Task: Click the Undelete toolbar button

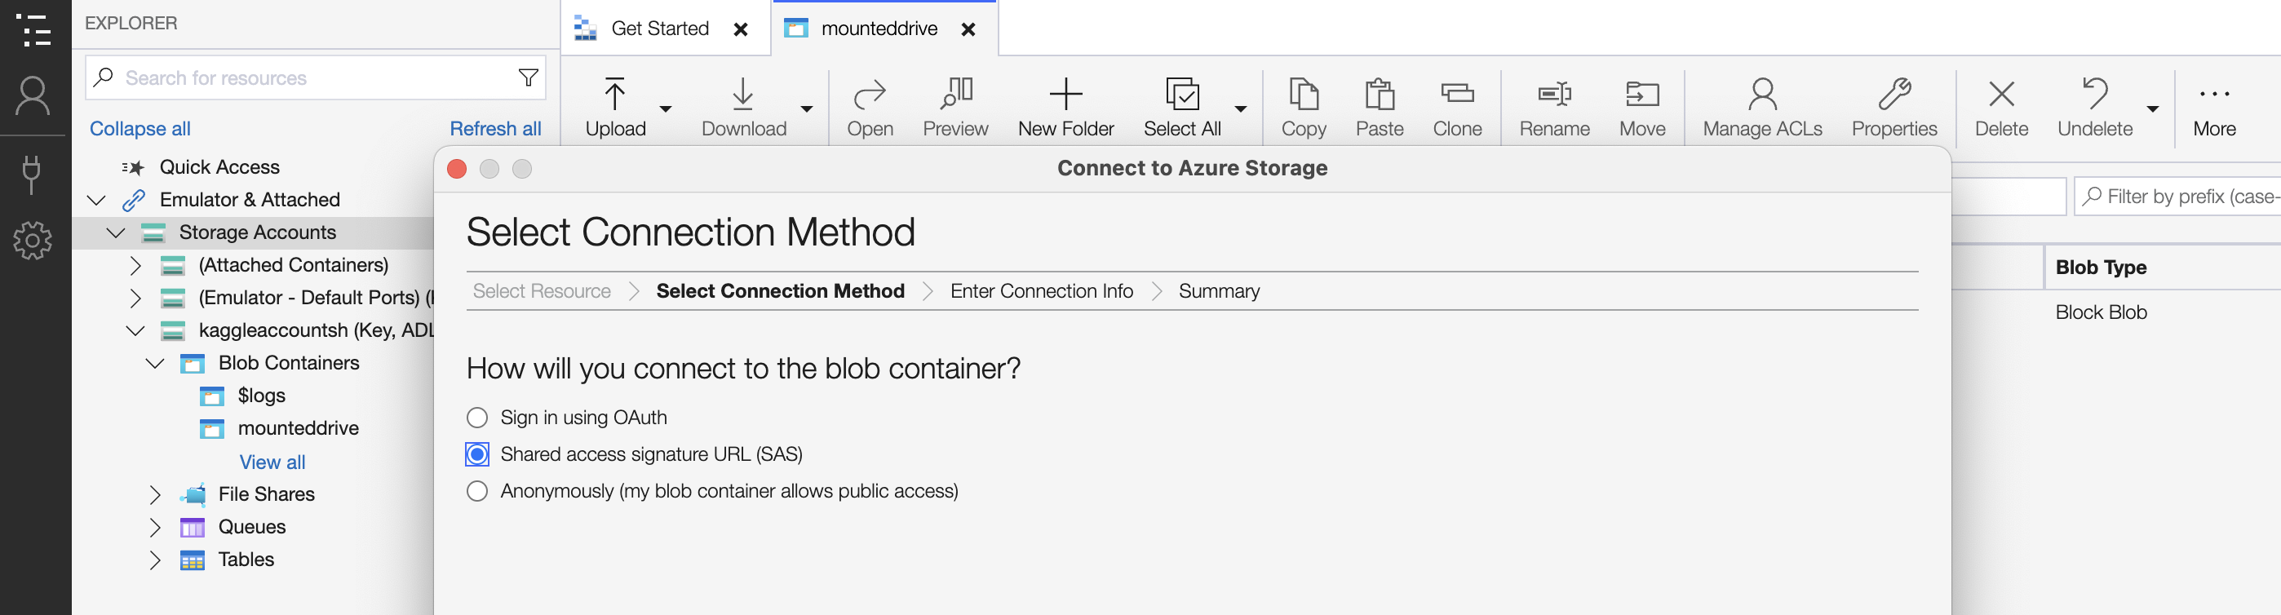Action: coord(2095,107)
